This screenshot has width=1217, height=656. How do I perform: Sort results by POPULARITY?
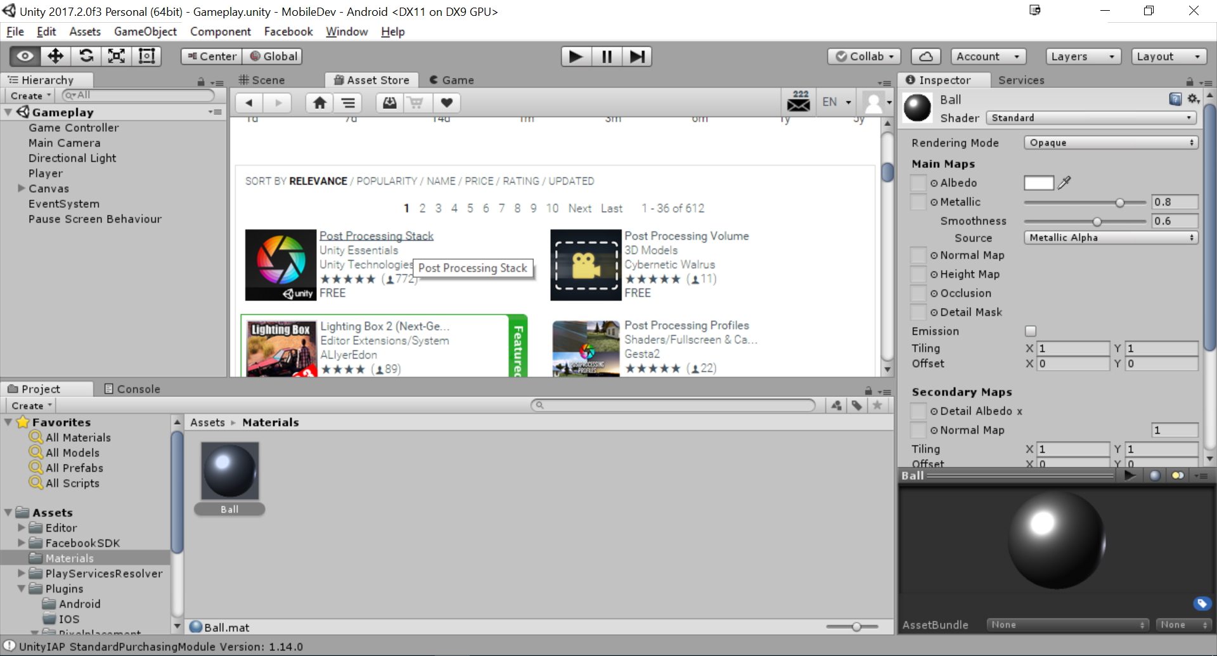387,181
